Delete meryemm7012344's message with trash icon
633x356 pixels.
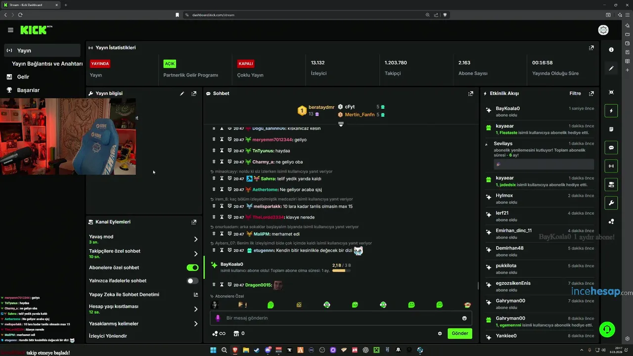coord(214,139)
